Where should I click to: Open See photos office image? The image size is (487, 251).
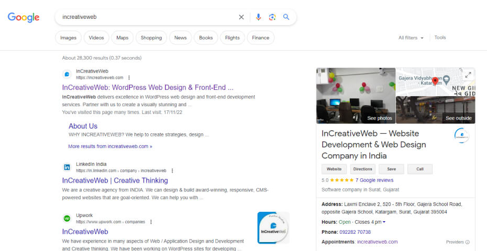(x=356, y=96)
